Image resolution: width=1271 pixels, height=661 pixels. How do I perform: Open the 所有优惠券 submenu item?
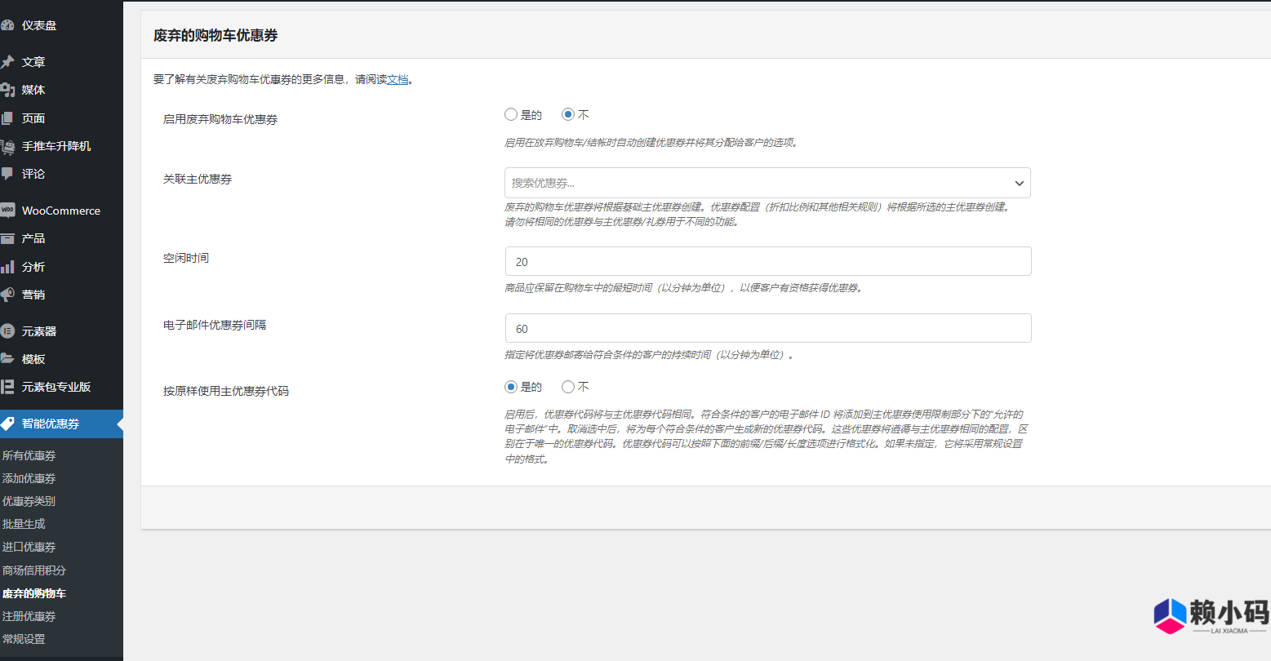tap(29, 455)
